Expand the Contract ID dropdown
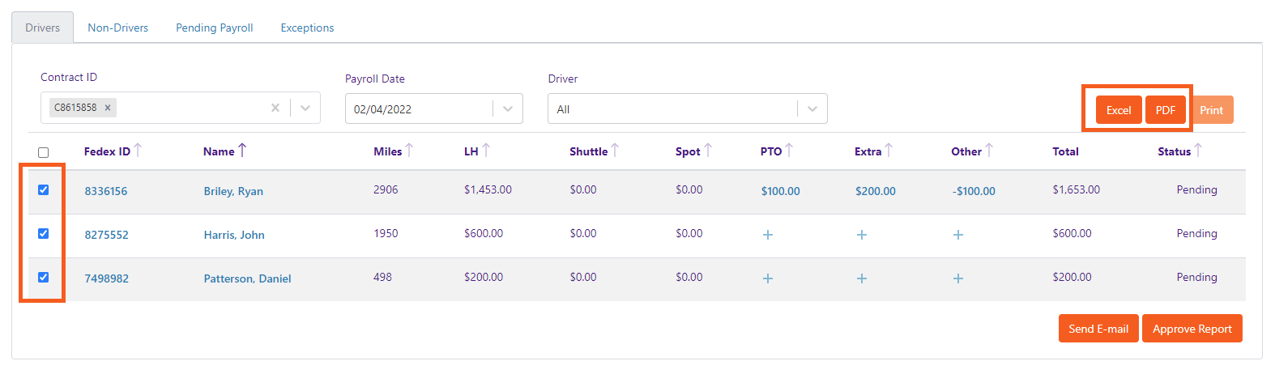This screenshot has width=1275, height=374. click(305, 108)
